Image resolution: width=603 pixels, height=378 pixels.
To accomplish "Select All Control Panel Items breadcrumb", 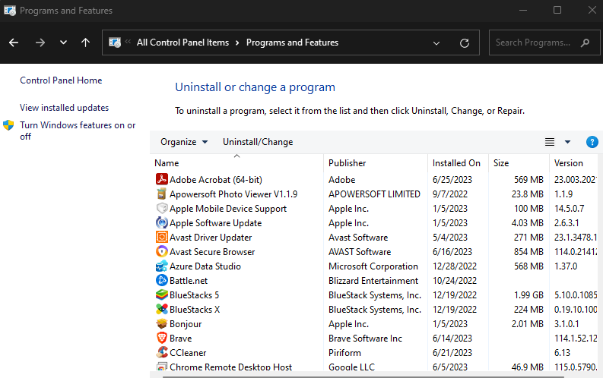I will [182, 43].
